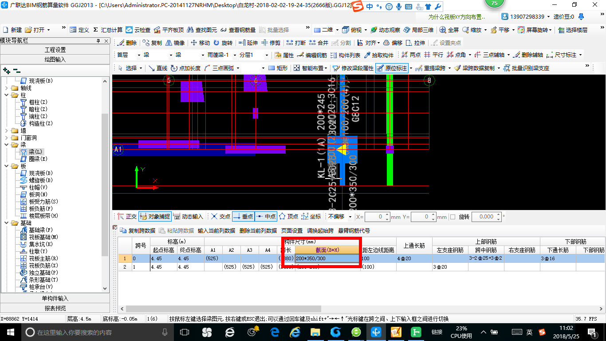Switch to 报表预览 tab
The width and height of the screenshot is (606, 341).
[55, 308]
